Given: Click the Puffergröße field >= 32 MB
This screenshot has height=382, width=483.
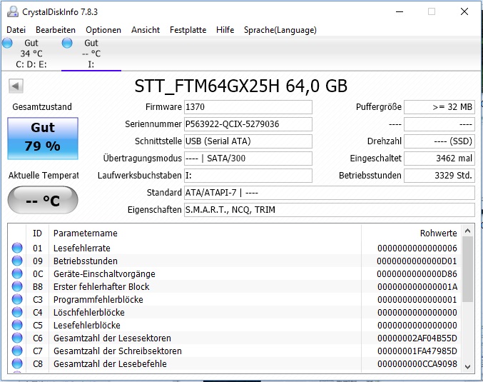Looking at the screenshot, I should 439,107.
